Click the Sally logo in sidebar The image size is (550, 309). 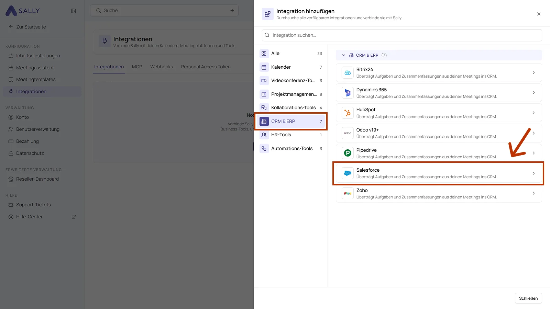(x=23, y=11)
